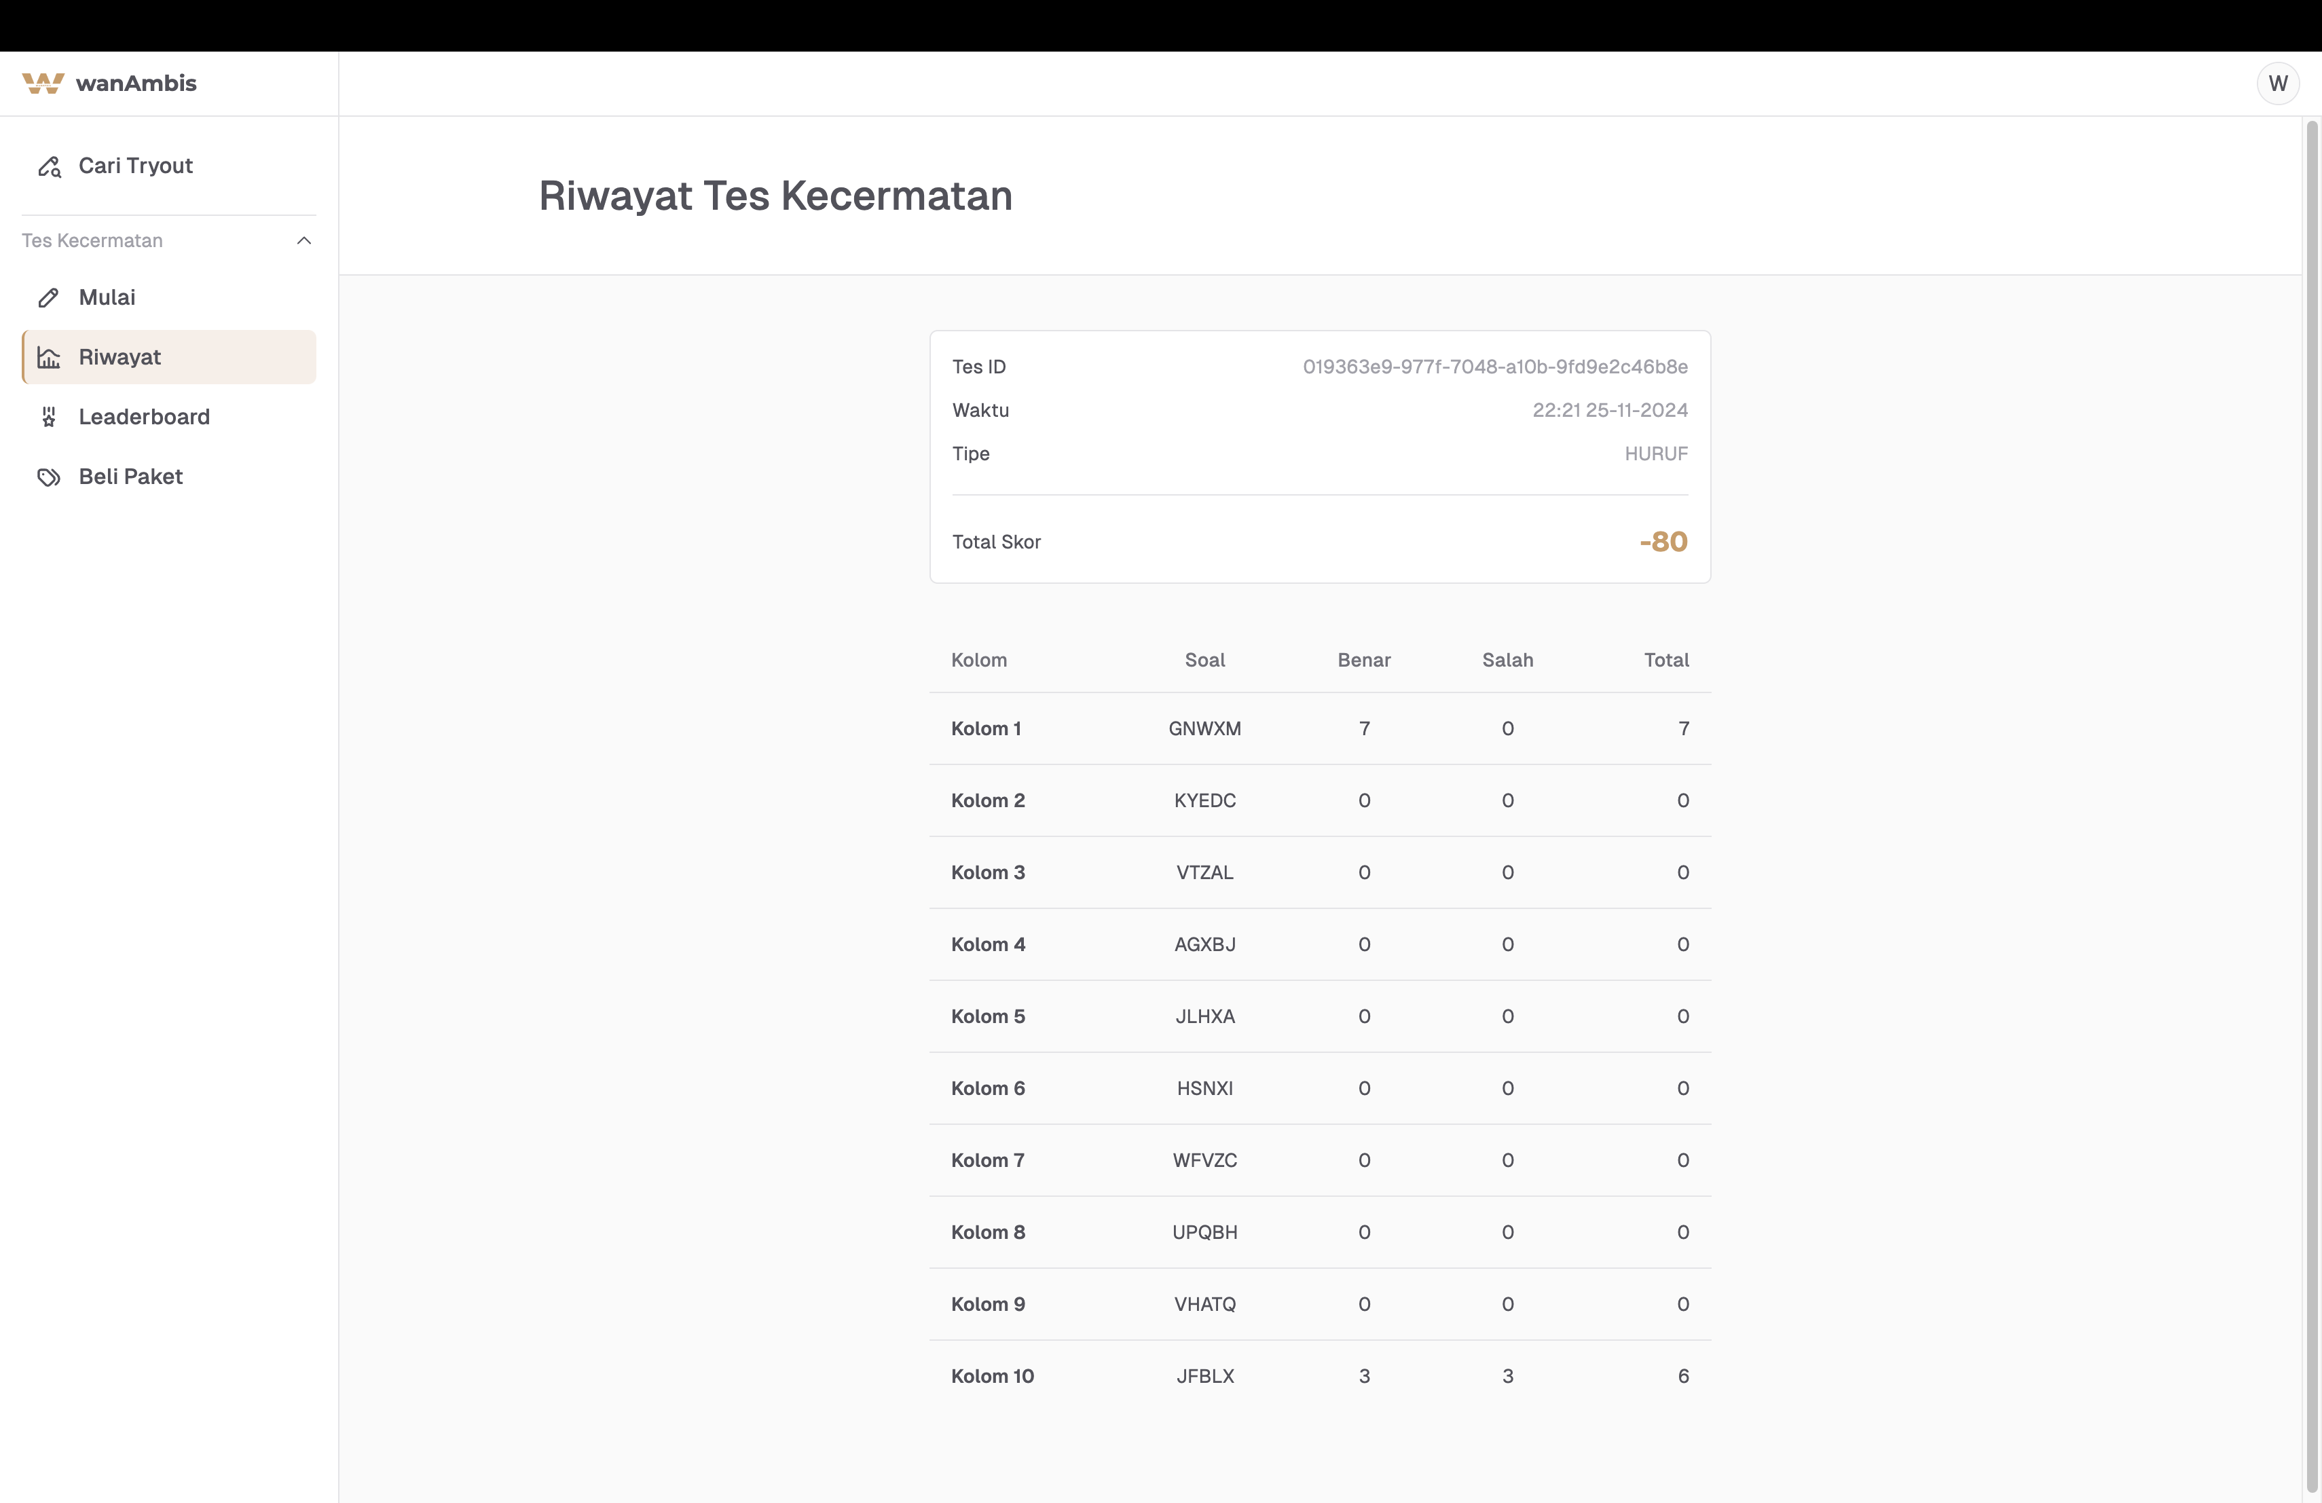This screenshot has width=2322, height=1503.
Task: Select the chart icon beside Riwayat
Action: point(49,357)
